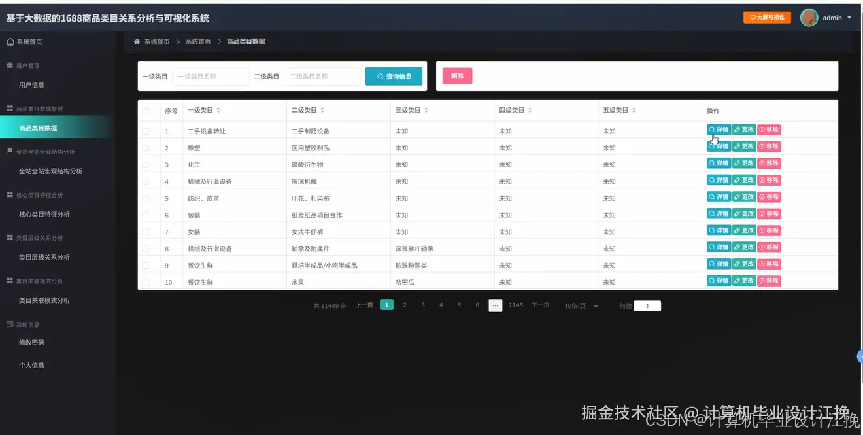The width and height of the screenshot is (863, 435).
Task: Sort by 一级类目 column arrows
Action: [x=218, y=111]
